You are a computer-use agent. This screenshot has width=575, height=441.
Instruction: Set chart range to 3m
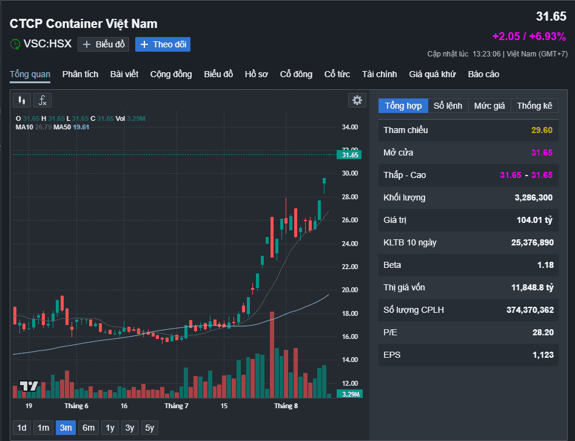[x=66, y=428]
